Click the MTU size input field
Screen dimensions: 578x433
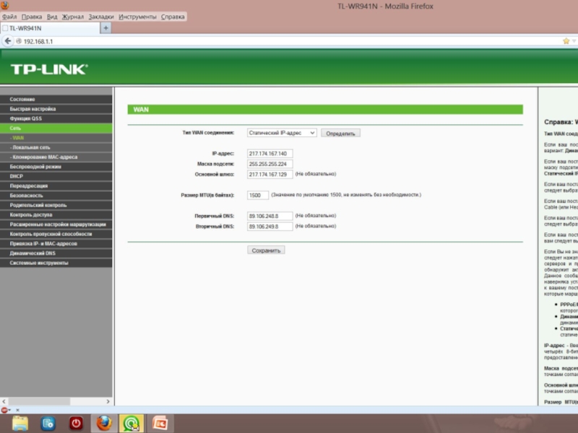click(258, 195)
